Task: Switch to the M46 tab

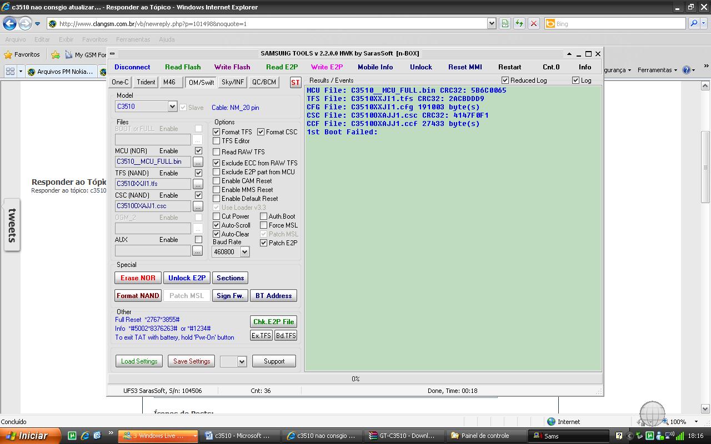Action: pyautogui.click(x=169, y=82)
